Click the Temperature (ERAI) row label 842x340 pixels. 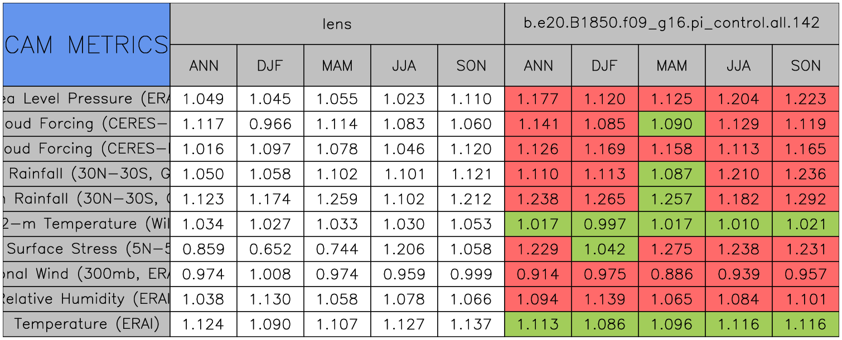point(86,324)
